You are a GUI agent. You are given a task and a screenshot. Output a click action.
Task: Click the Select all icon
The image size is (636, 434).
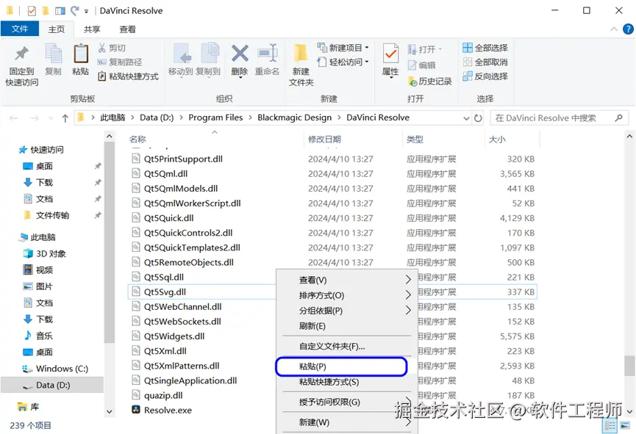[468, 48]
